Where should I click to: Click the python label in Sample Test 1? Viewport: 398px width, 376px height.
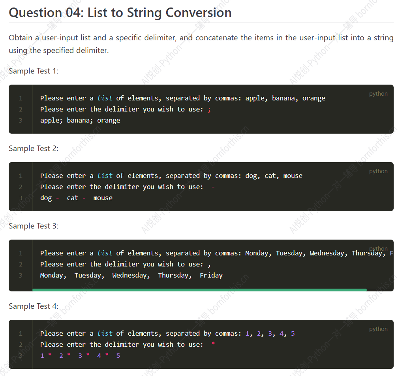[378, 94]
